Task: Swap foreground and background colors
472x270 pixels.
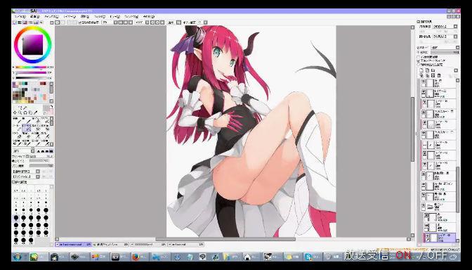Action: coord(51,106)
